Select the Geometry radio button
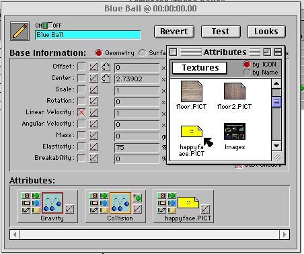The height and width of the screenshot is (254, 304). coord(98,53)
